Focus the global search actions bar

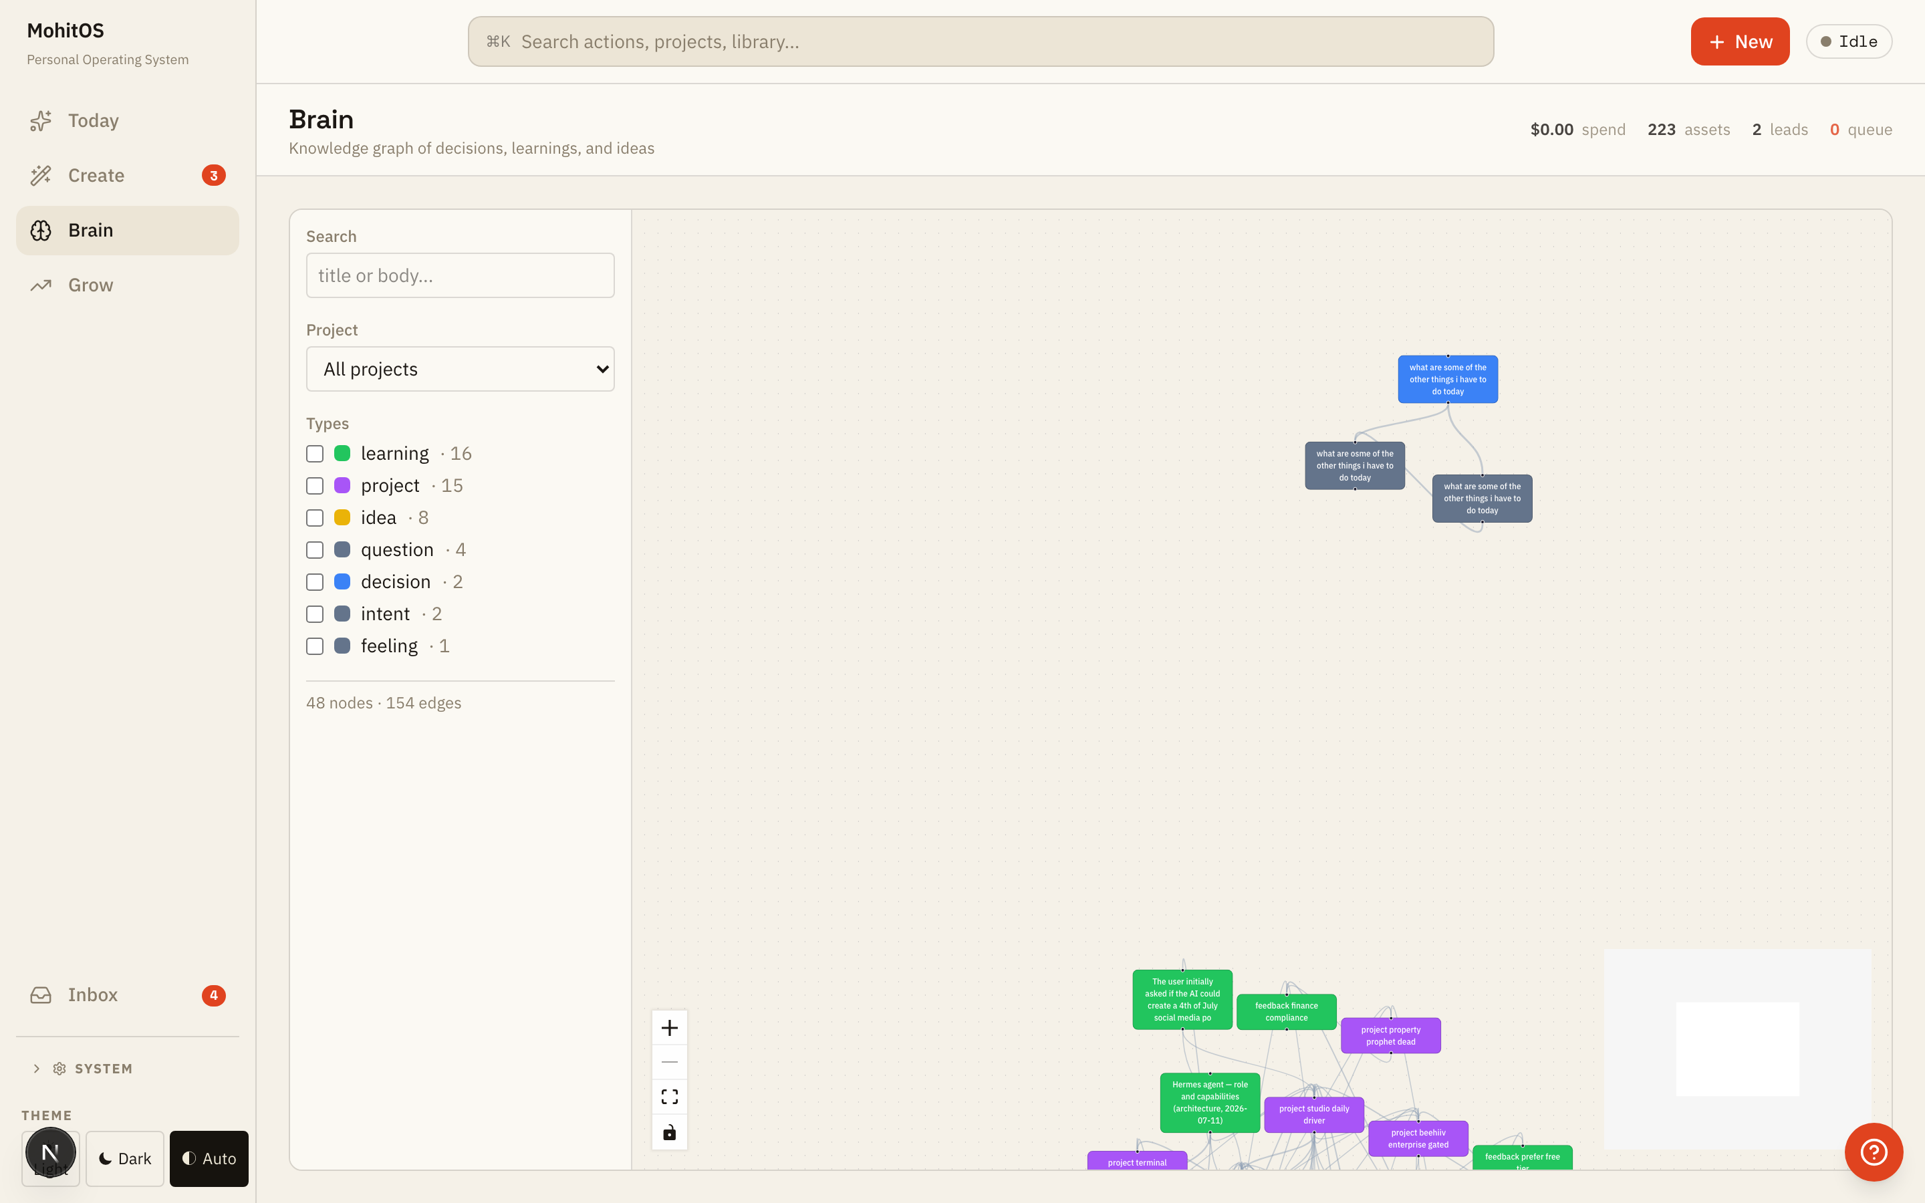coord(981,41)
